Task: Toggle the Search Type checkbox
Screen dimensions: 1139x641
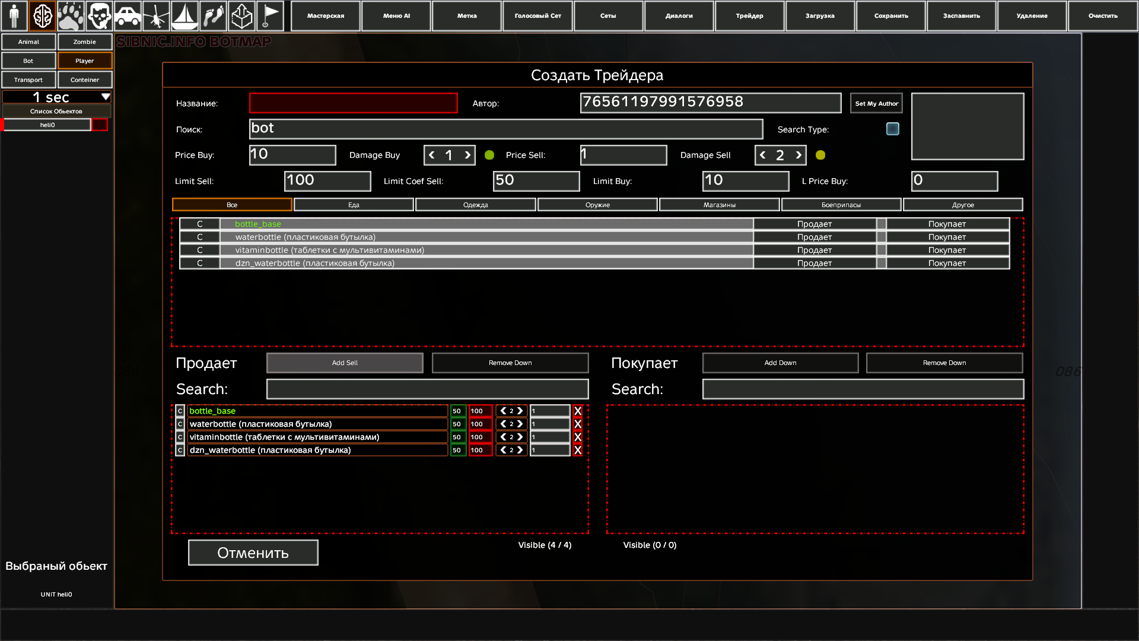Action: 892,129
